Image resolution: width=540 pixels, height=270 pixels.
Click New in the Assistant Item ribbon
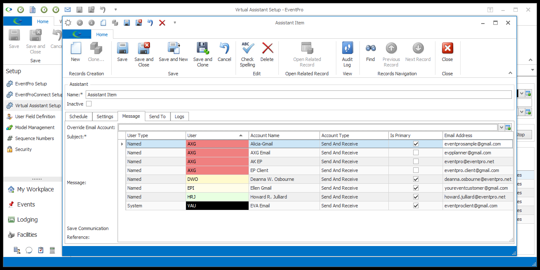pos(76,52)
